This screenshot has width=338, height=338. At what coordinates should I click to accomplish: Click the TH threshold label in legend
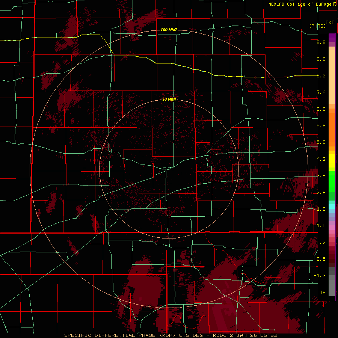(323, 293)
